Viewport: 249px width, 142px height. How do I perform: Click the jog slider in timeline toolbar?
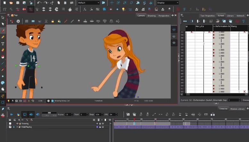pos(49,114)
